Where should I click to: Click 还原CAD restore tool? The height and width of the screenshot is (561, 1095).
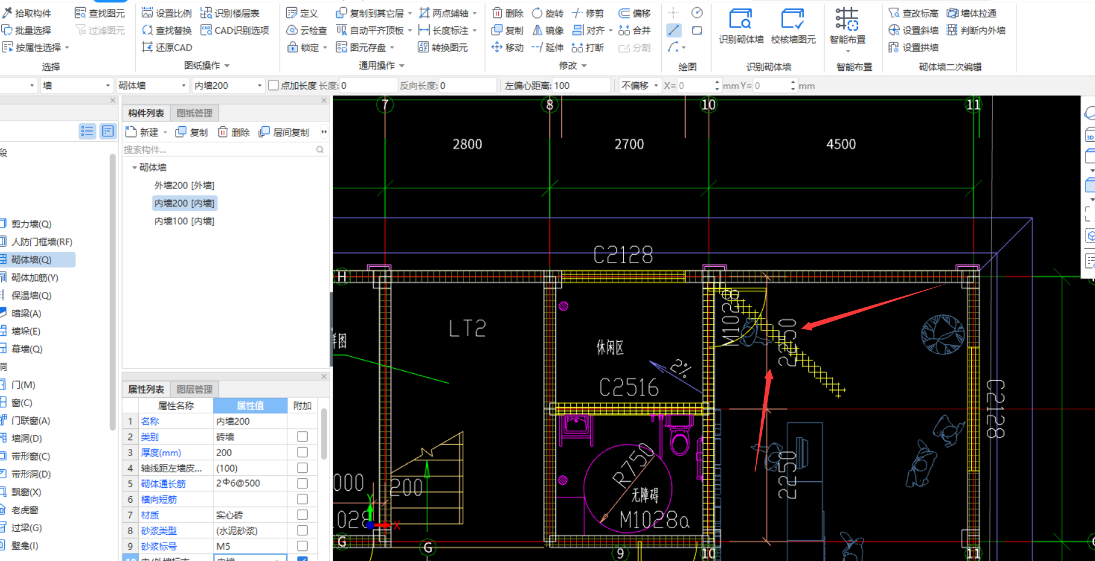click(x=167, y=48)
